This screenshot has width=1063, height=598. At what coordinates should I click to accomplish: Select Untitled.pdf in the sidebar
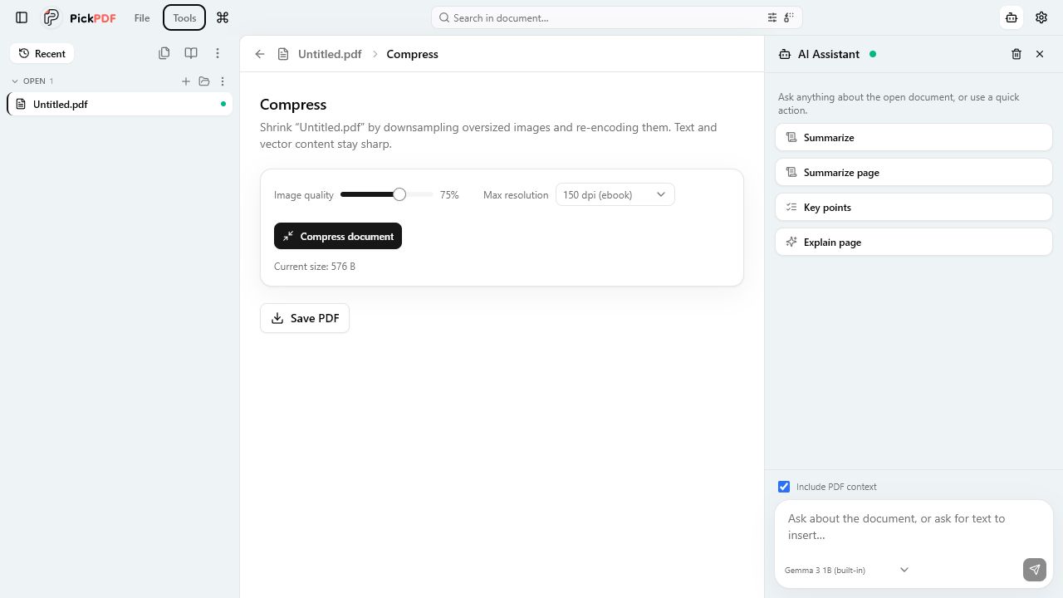[120, 104]
